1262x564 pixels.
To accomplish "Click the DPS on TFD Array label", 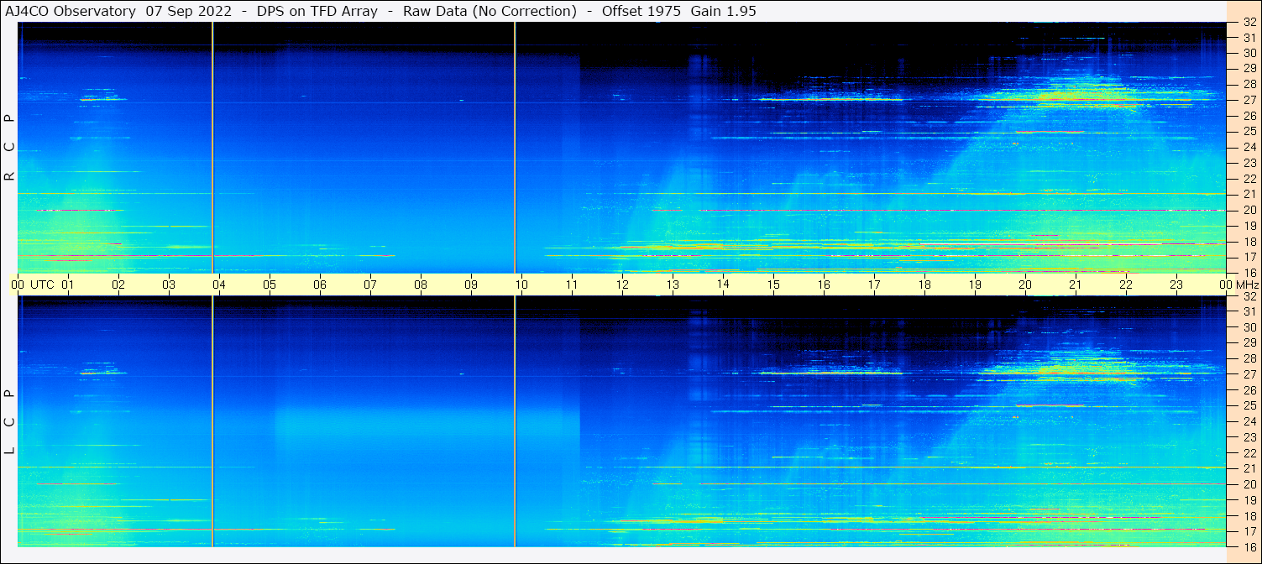I will click(x=316, y=11).
